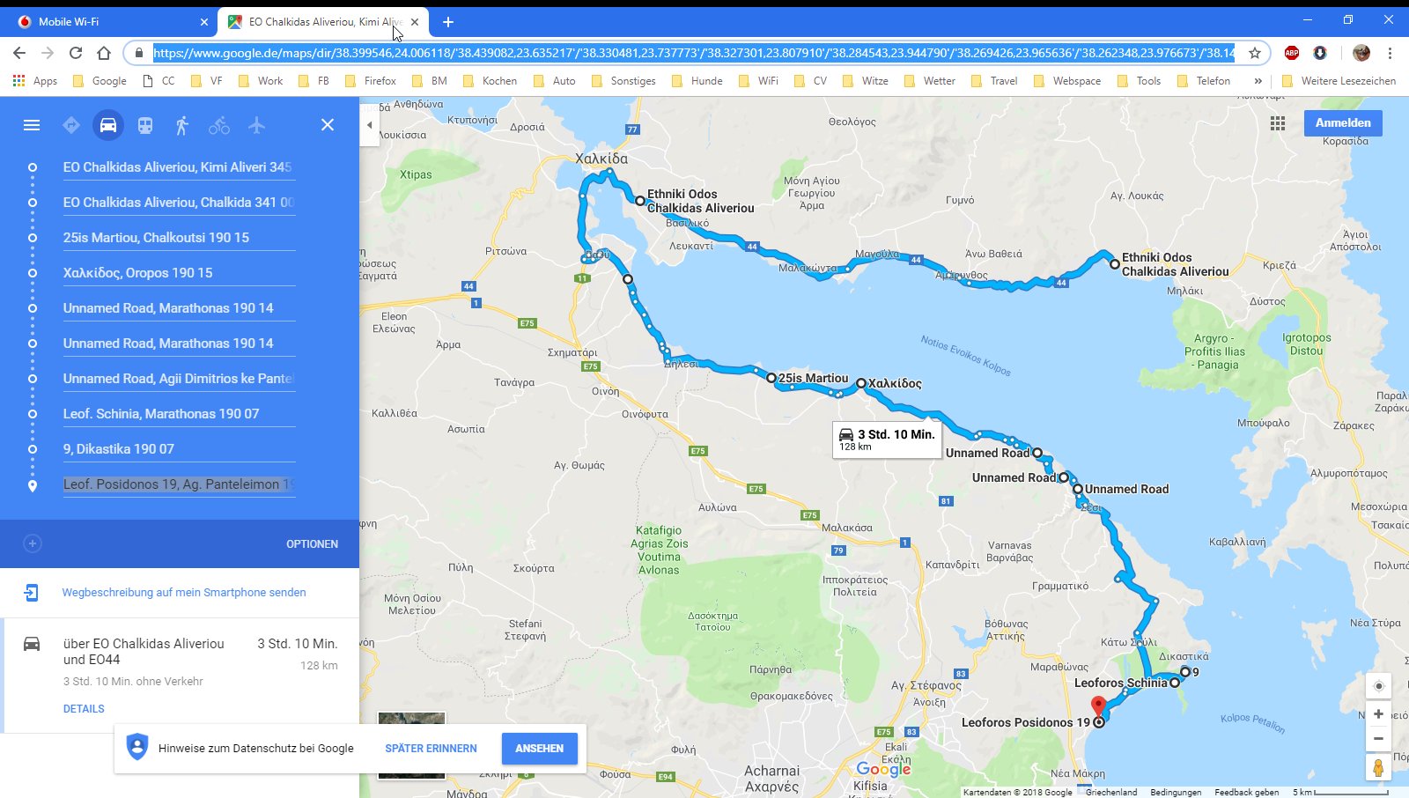The height and width of the screenshot is (798, 1409).
Task: Open the Google Maps hamburger menu
Action: [32, 125]
